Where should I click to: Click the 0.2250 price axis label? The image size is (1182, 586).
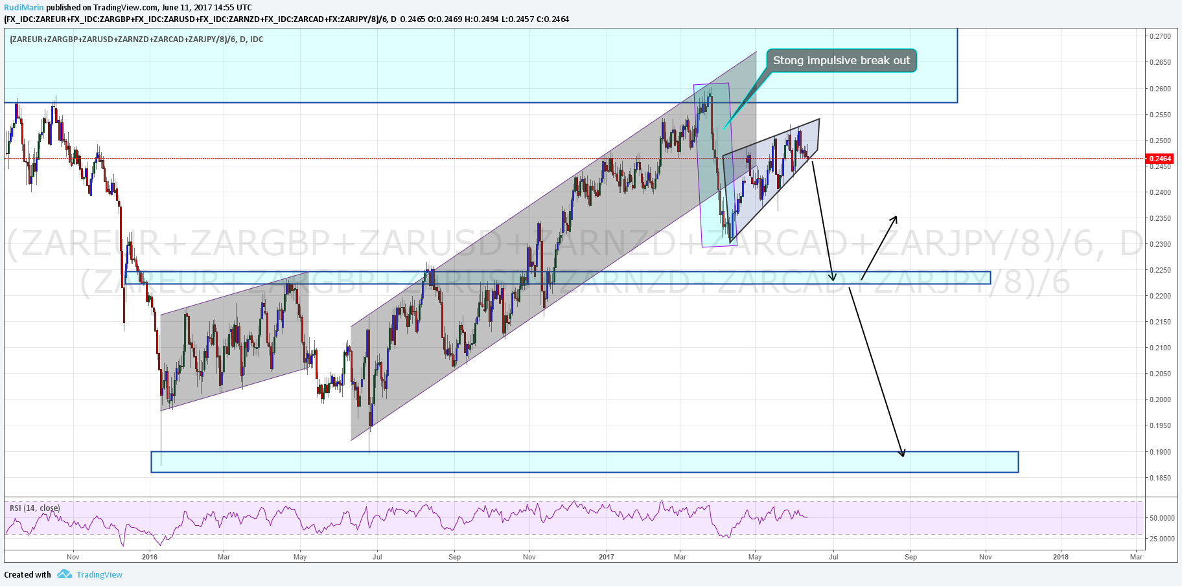pos(1160,270)
